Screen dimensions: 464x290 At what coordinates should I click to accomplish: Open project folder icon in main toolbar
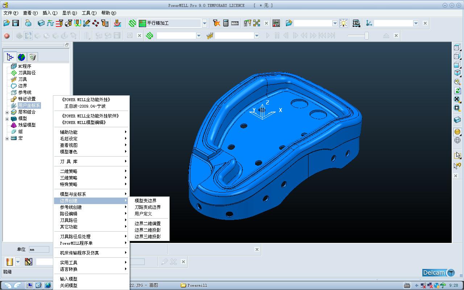pos(7,23)
